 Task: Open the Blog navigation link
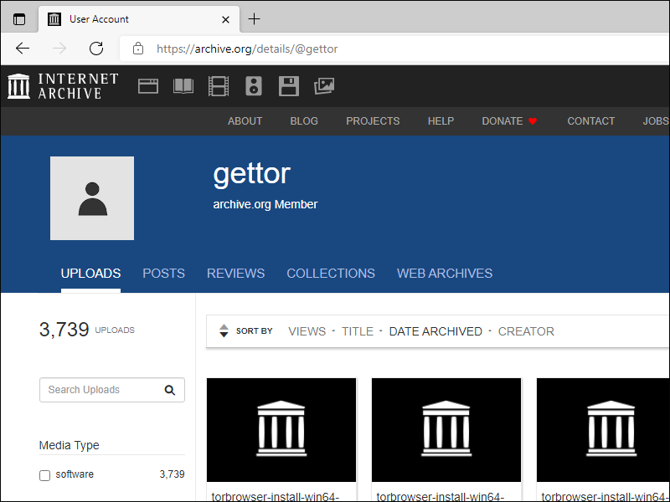[x=304, y=121]
